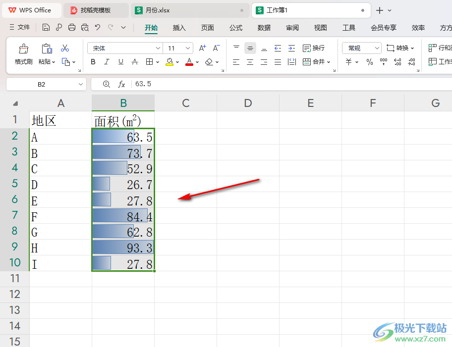Open the 找稻壳模板 tab
Image resolution: width=452 pixels, height=347 pixels.
(96, 10)
